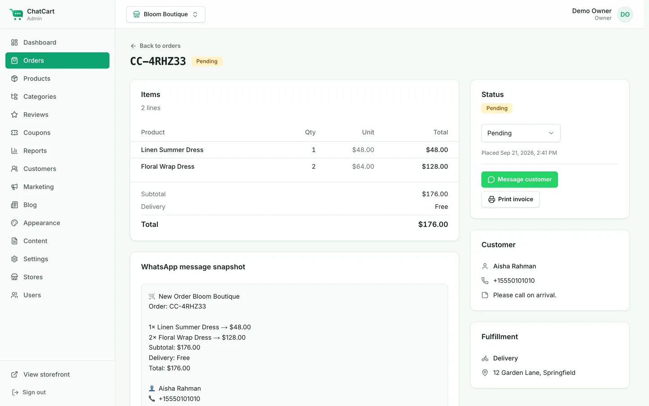This screenshot has height=406, width=649.
Task: Click the note icon beside Please call on arrival
Action: pos(485,295)
